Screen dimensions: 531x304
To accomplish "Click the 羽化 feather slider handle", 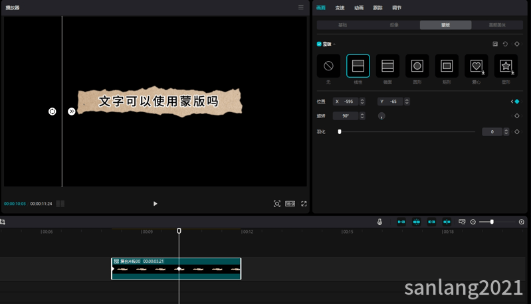I will [x=340, y=132].
